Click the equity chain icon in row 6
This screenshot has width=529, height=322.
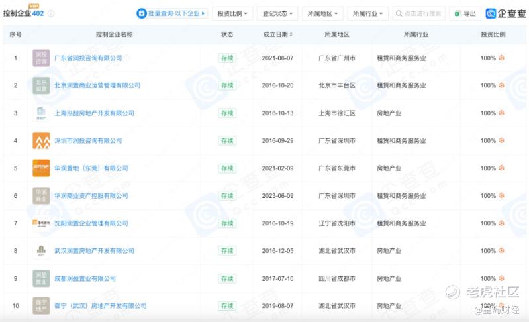[x=502, y=195]
